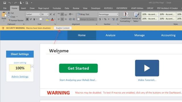182x102 pixels.
Task: Open Font group dialog launcher
Action: pos(55,24)
